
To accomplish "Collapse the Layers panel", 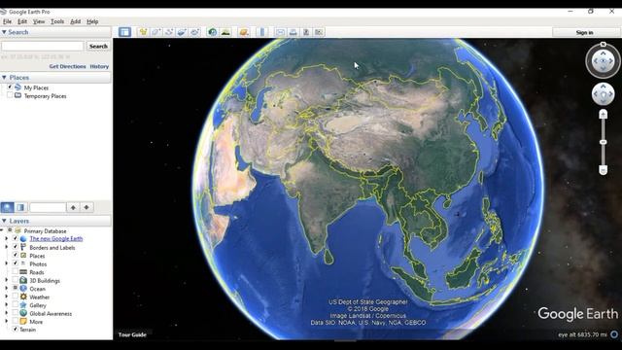I will click(4, 221).
